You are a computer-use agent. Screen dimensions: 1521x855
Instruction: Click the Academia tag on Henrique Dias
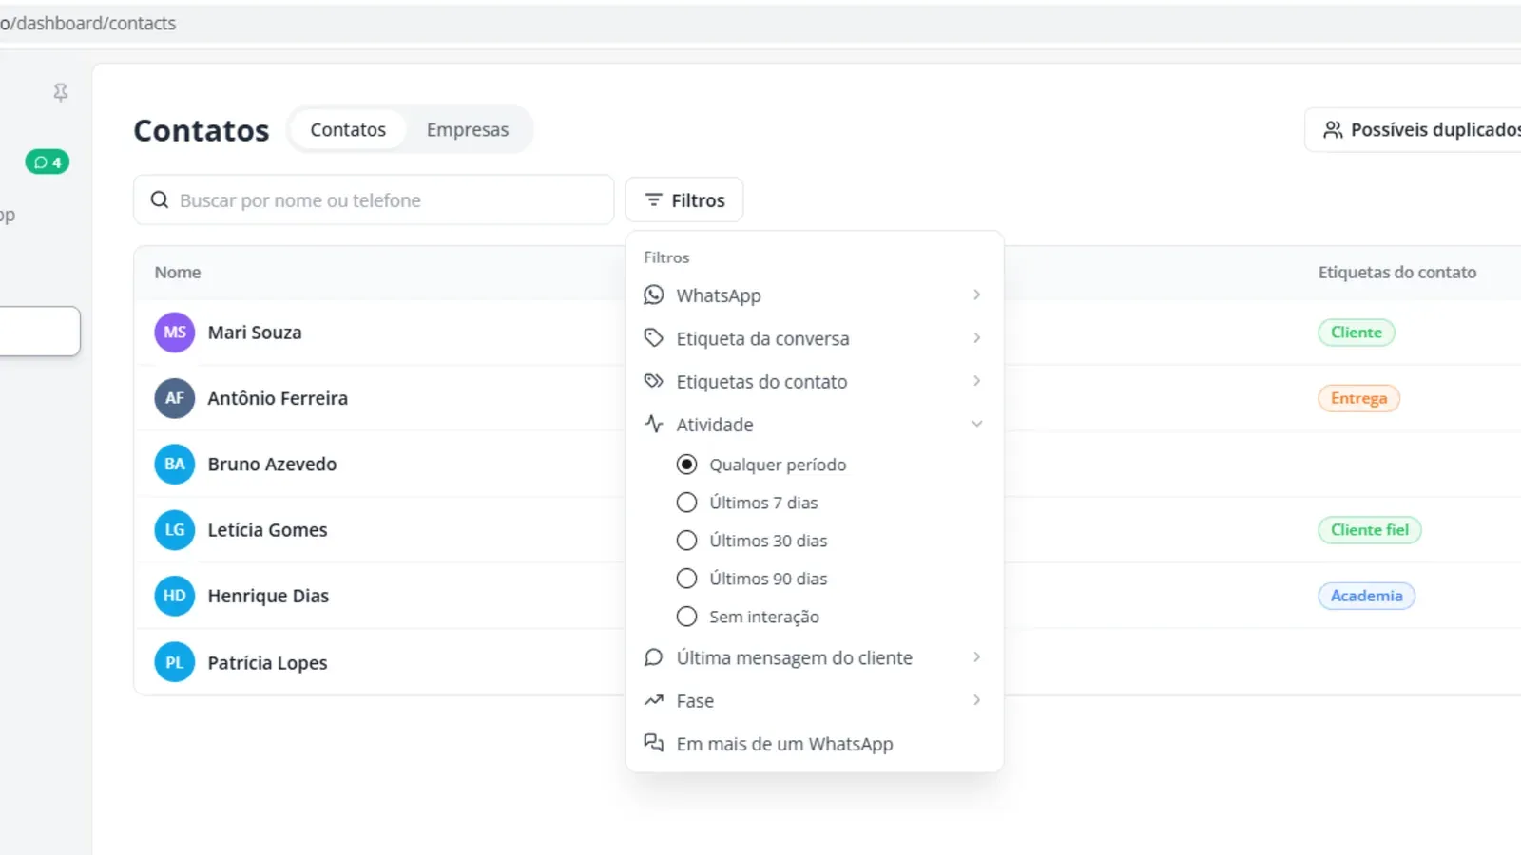1366,596
